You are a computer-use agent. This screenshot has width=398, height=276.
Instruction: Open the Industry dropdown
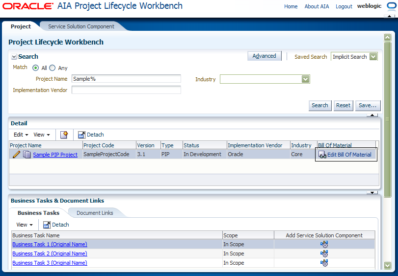click(x=305, y=79)
